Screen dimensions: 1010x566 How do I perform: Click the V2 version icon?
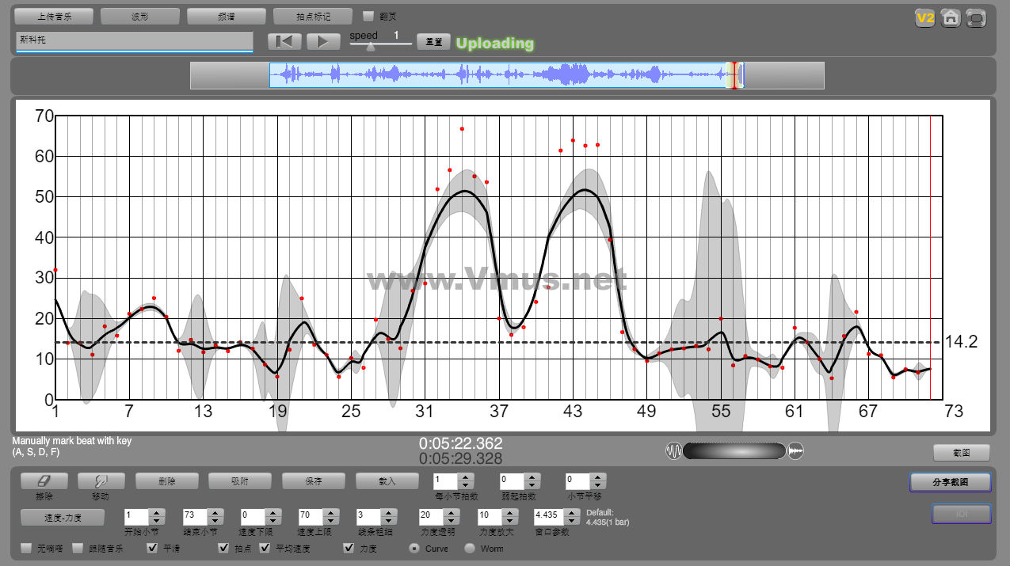click(924, 18)
